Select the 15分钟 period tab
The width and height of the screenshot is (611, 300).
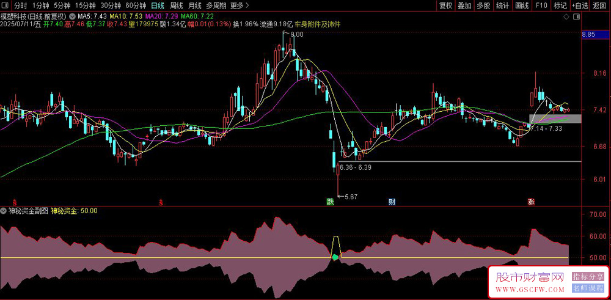point(85,5)
